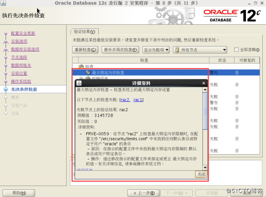Collapse the partially hidden tree node expander

[x=81, y=78]
